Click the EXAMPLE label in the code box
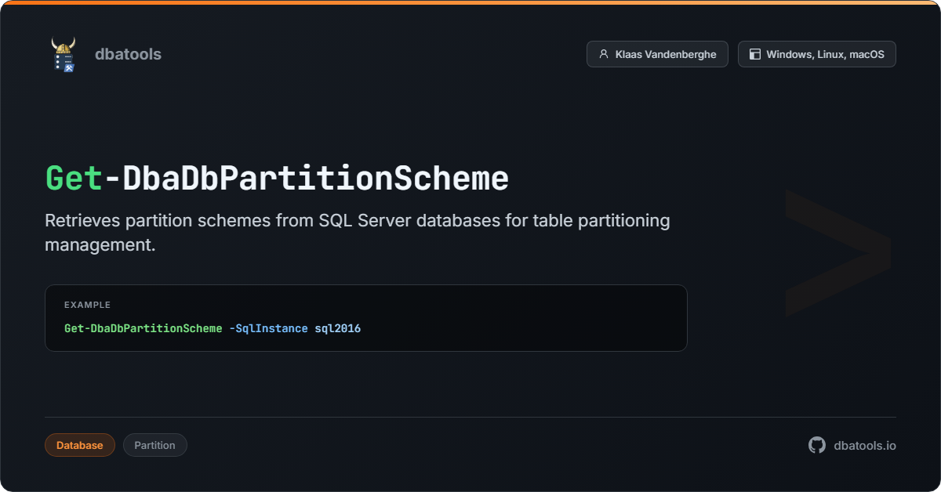The height and width of the screenshot is (492, 941). click(x=88, y=305)
